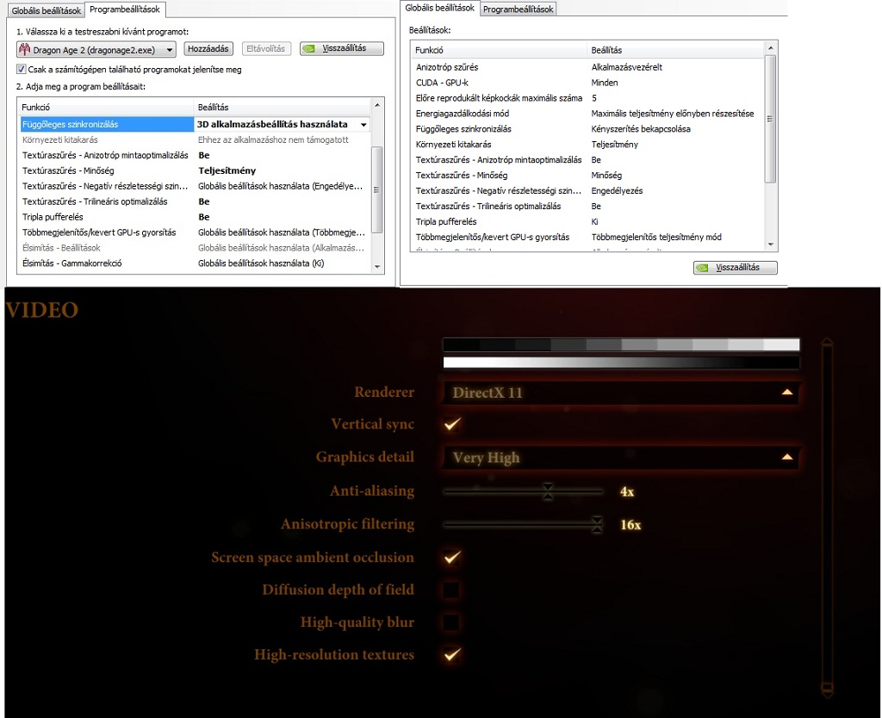Enable Diffusion depth of field
This screenshot has height=718, width=882.
point(451,590)
